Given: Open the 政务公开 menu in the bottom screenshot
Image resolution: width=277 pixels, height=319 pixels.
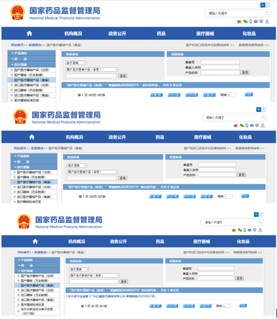Looking at the screenshot, I should (x=118, y=241).
